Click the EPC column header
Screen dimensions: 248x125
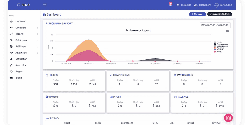(x=172, y=123)
